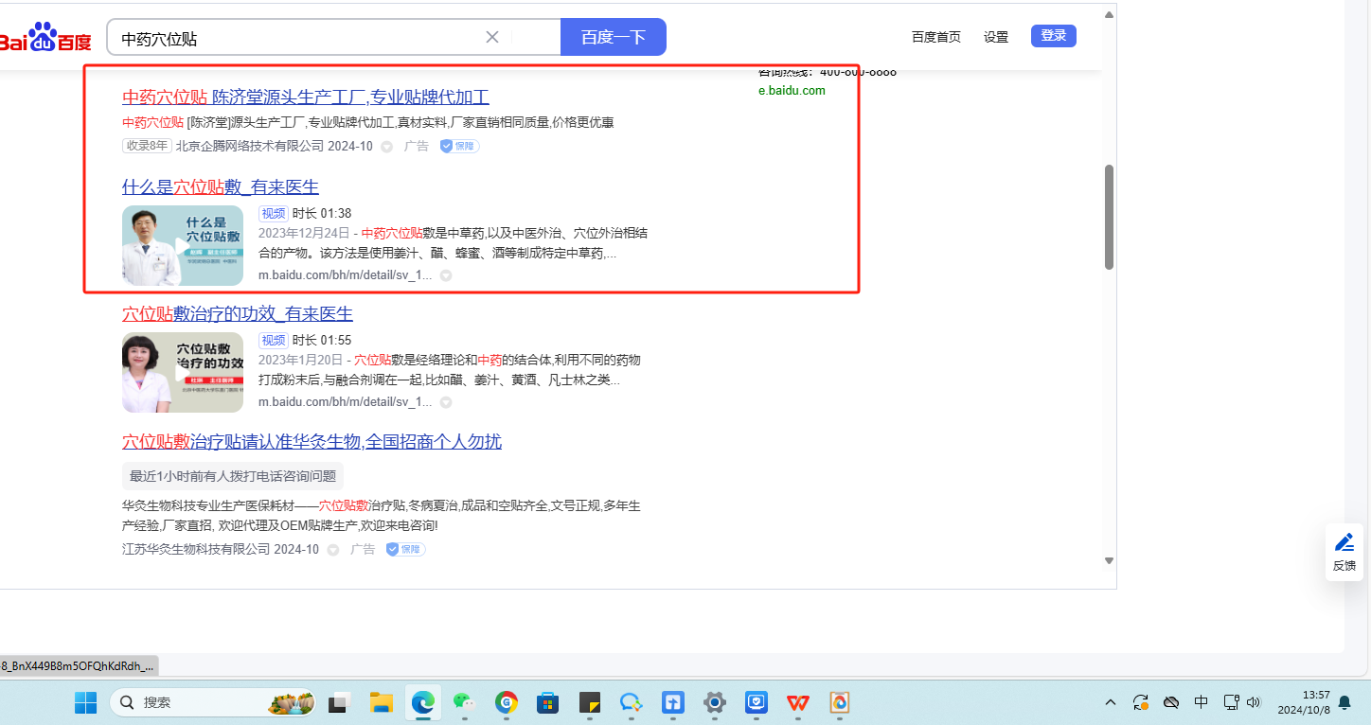
Task: Open WeChat from the taskbar
Action: pos(464,702)
